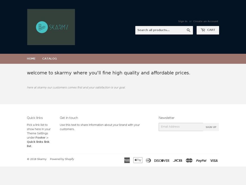Click the MasterCard payment icon
Viewport: 246px width, 185px height.
pyautogui.click(x=189, y=160)
